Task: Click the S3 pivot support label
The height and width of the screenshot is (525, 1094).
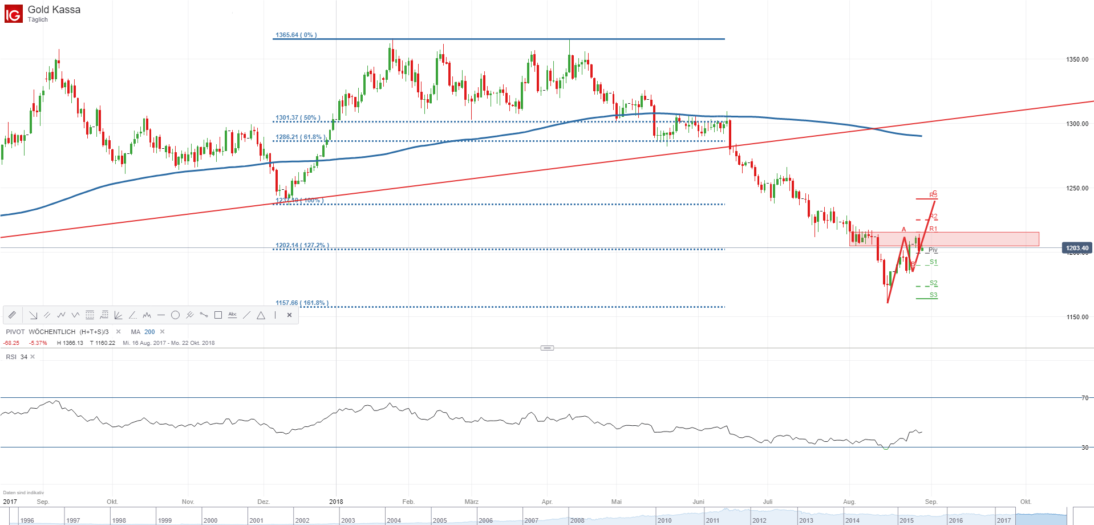Action: point(934,295)
